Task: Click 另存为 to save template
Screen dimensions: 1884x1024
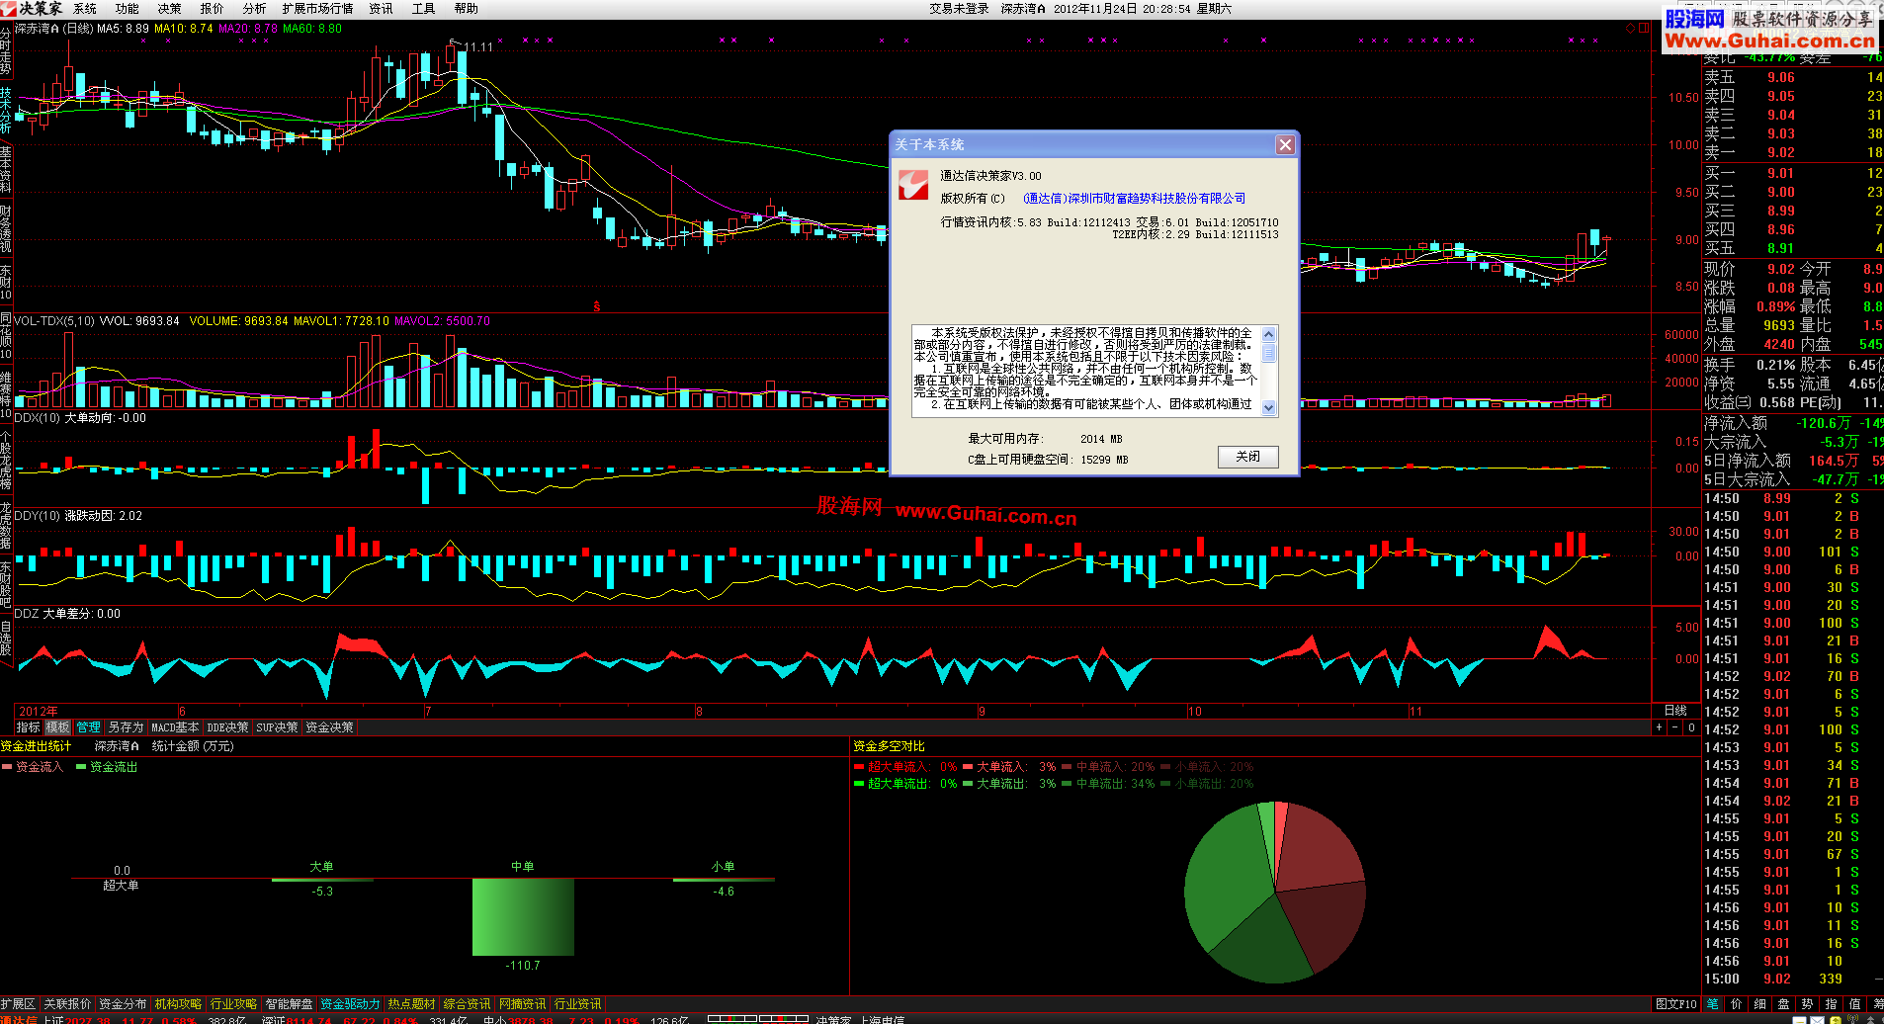Action: click(x=126, y=727)
